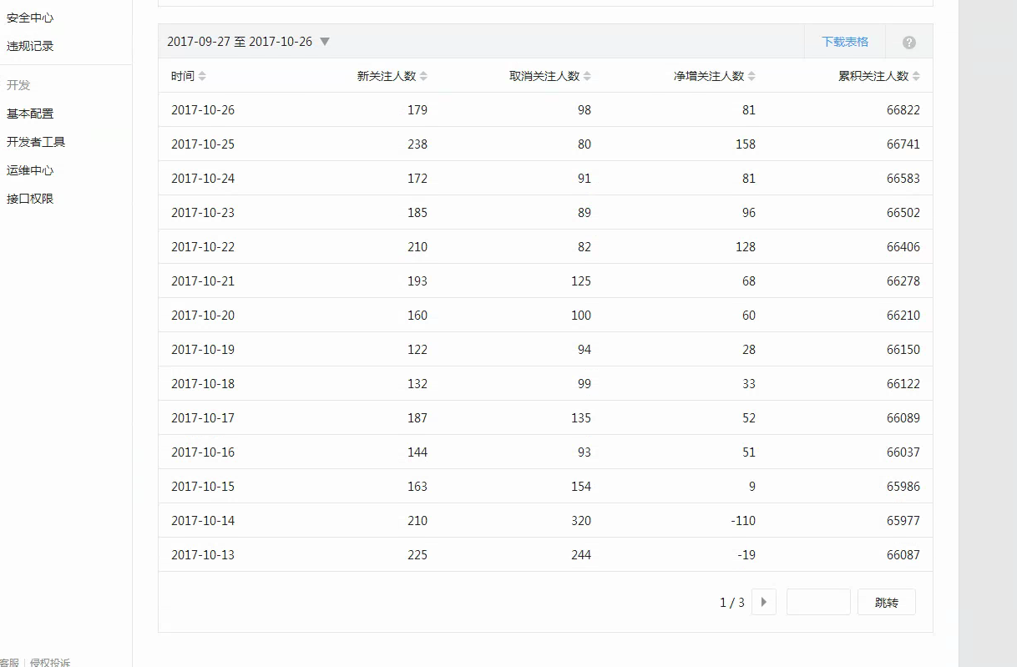Viewport: 1017px width, 667px height.
Task: Open 运维中心 sidebar item
Action: 30,170
